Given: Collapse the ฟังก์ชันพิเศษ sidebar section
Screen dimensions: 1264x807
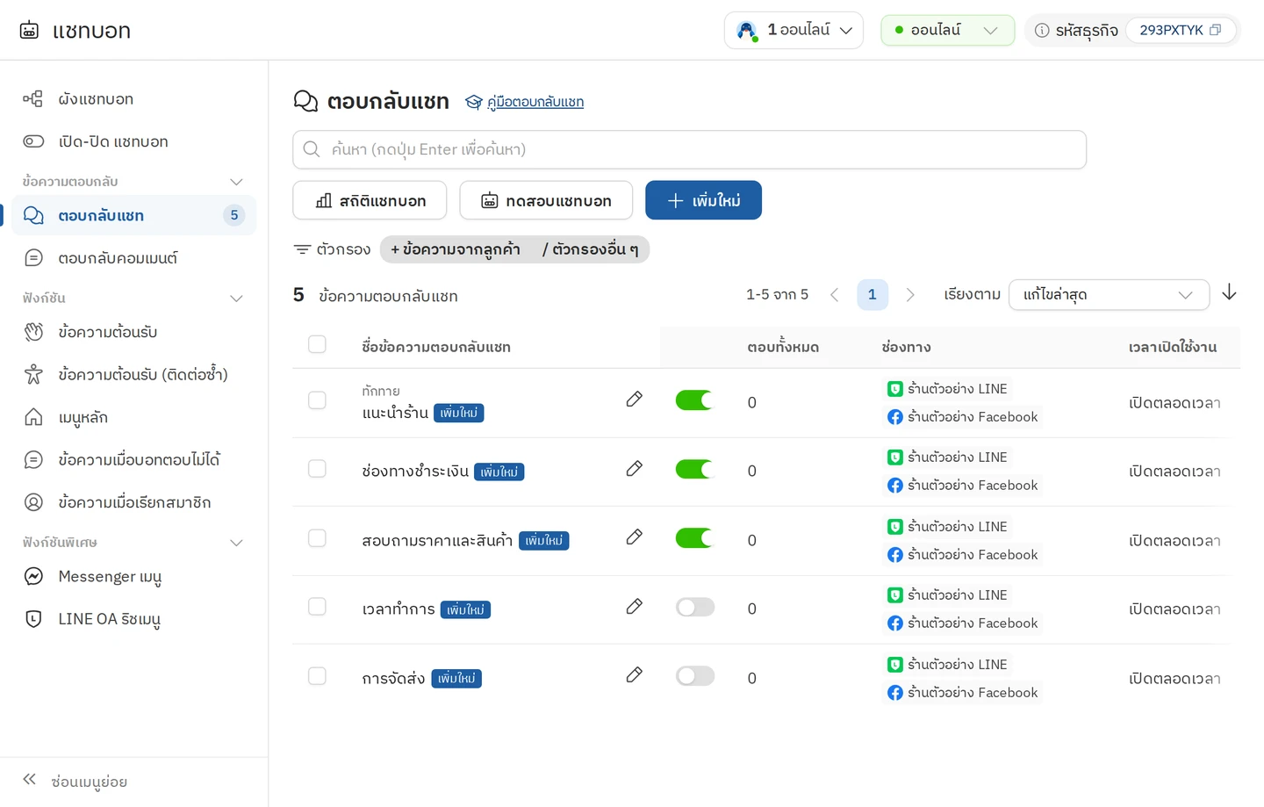Looking at the screenshot, I should coord(236,543).
